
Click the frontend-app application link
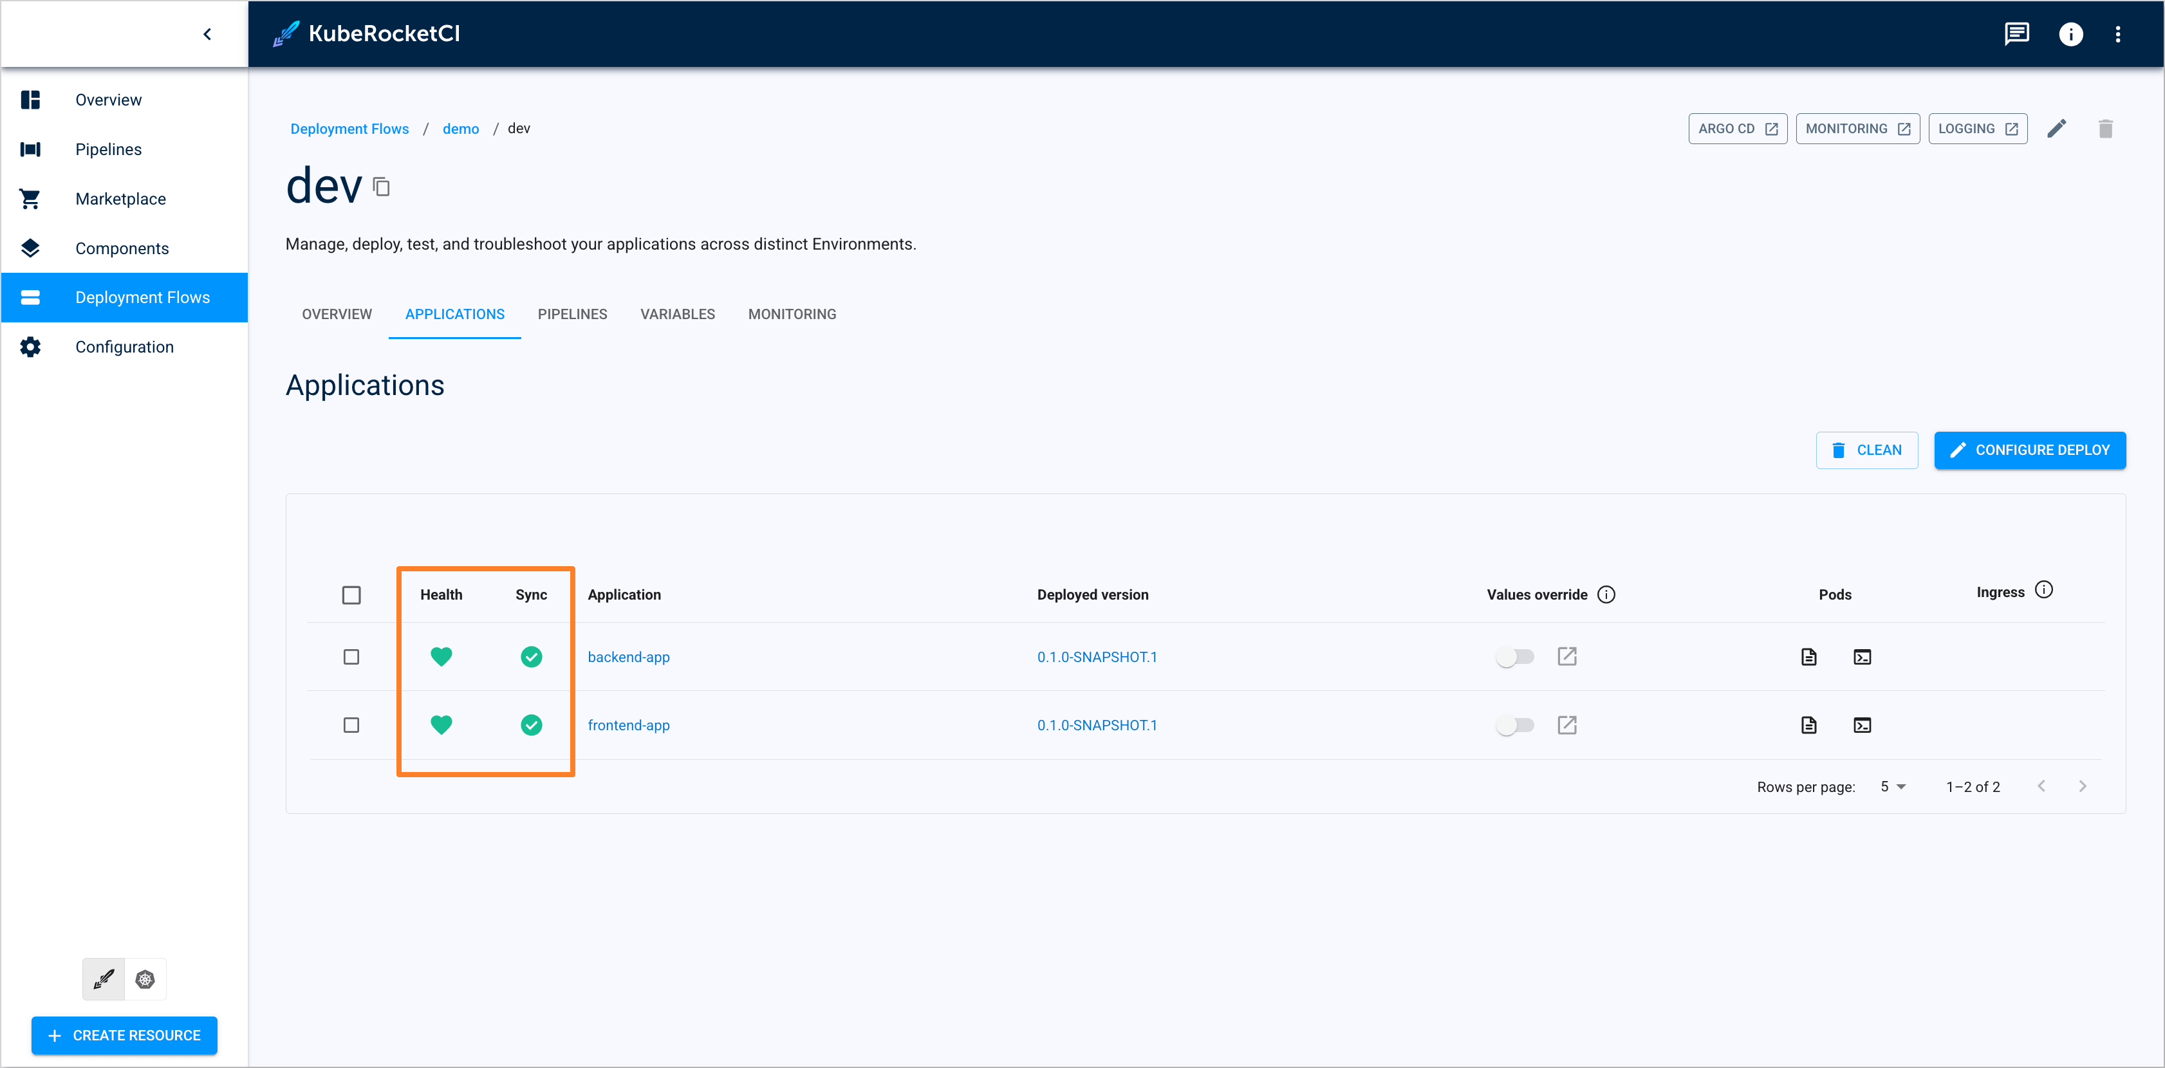pyautogui.click(x=628, y=724)
